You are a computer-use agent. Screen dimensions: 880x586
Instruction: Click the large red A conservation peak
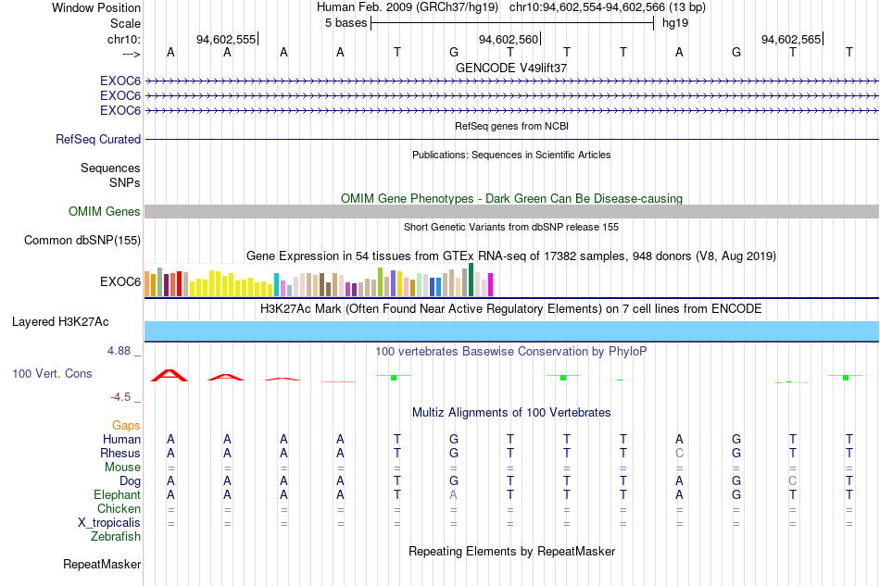pos(170,376)
